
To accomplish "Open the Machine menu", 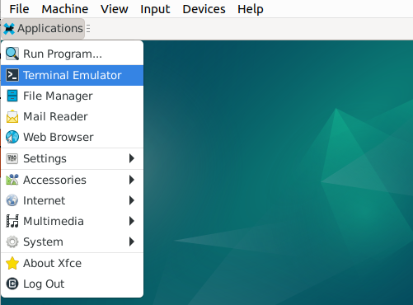I will (65, 9).
